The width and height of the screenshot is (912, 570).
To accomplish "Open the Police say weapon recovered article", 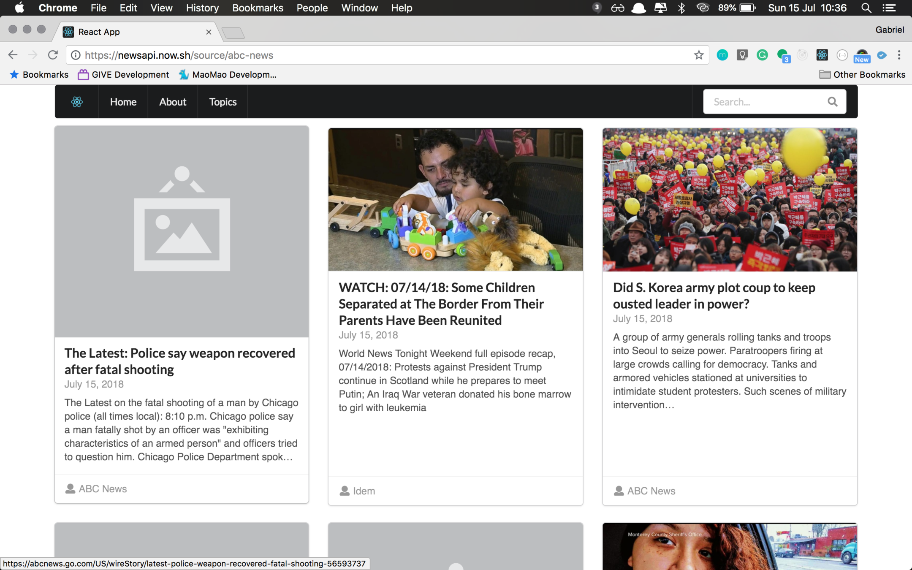I will pos(179,361).
